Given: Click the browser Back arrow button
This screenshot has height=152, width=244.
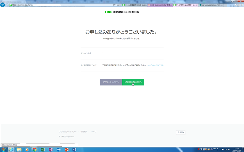Looking at the screenshot, I should point(3,5).
